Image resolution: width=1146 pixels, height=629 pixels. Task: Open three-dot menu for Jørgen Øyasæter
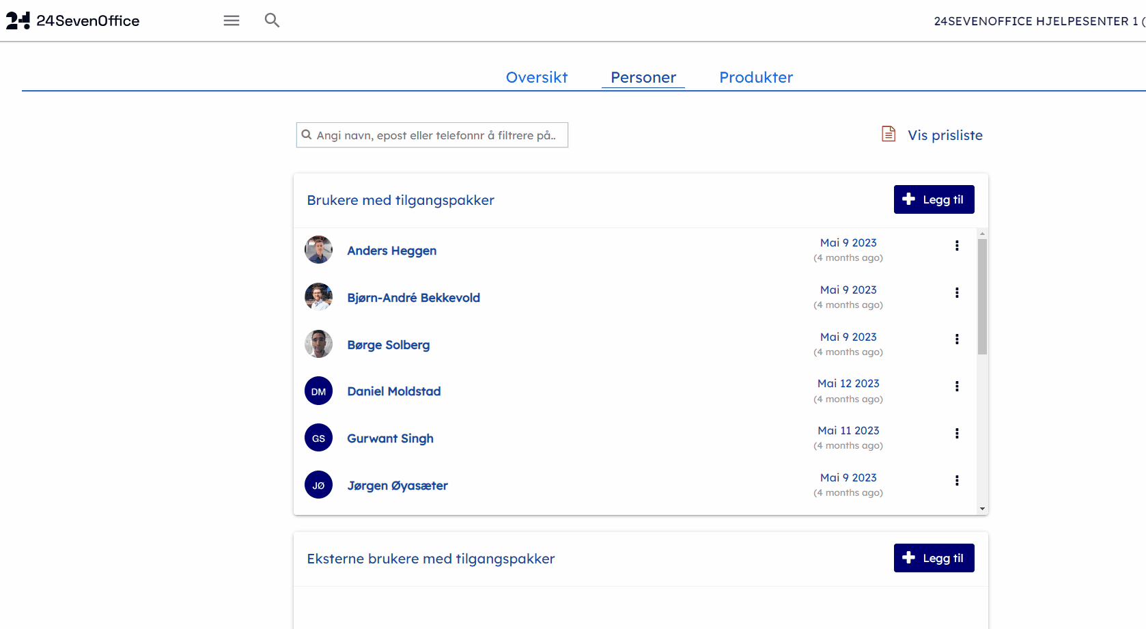[957, 481]
